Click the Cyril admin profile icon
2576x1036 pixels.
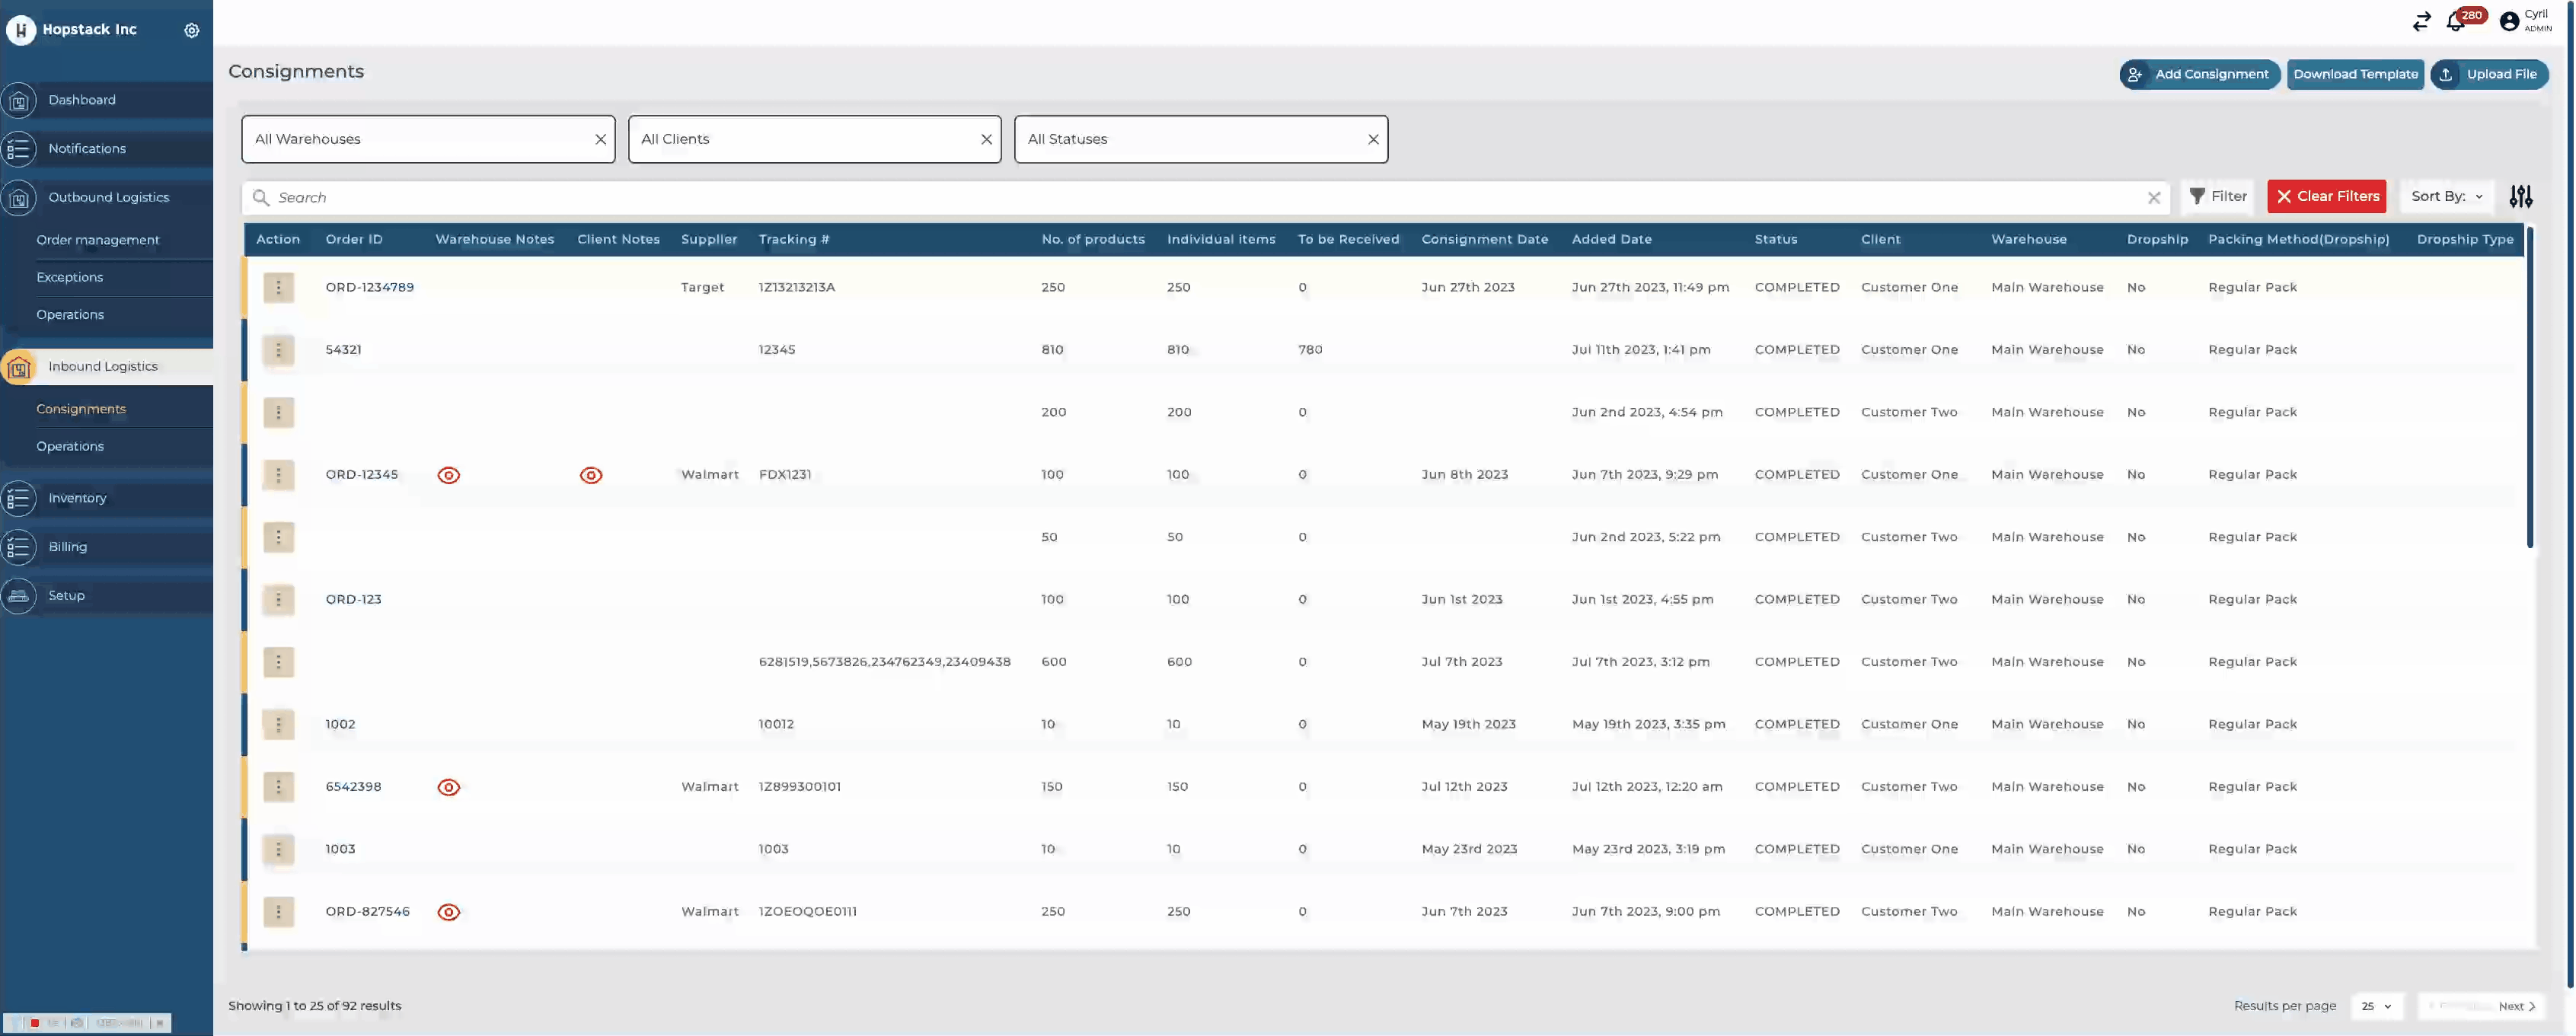point(2509,21)
